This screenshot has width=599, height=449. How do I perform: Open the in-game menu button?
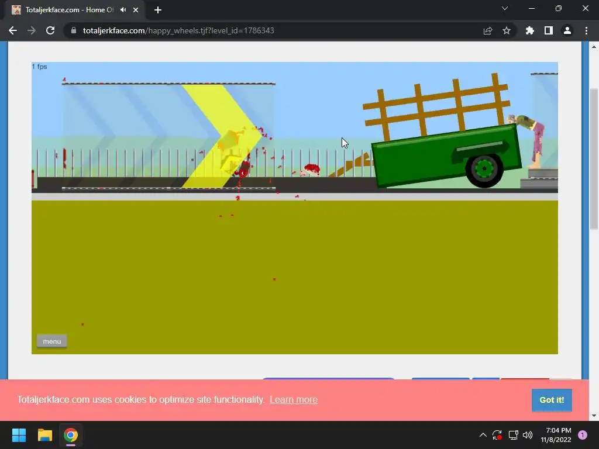click(52, 341)
